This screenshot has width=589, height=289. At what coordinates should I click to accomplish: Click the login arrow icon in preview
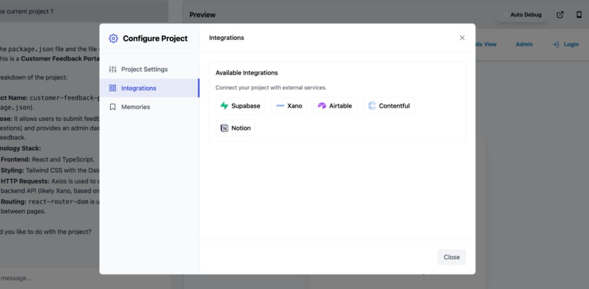(556, 44)
